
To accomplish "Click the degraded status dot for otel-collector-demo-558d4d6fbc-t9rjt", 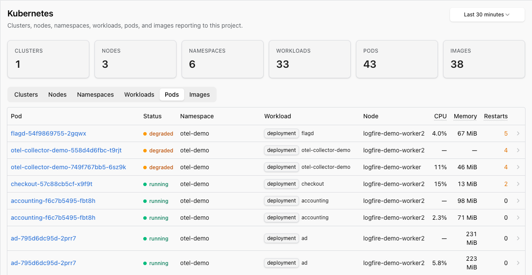I will click(145, 151).
